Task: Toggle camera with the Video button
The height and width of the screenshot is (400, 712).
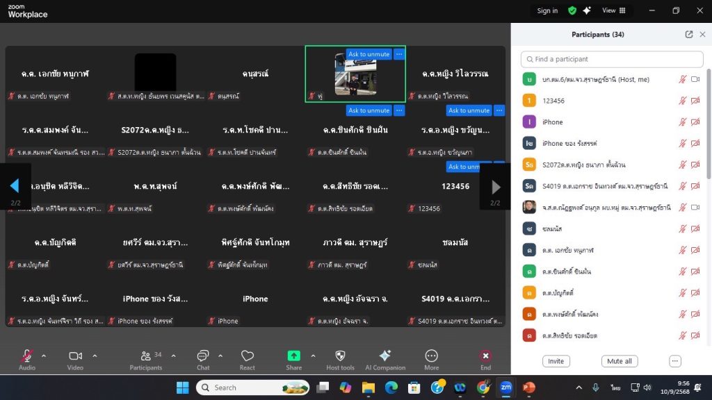Action: pyautogui.click(x=75, y=356)
